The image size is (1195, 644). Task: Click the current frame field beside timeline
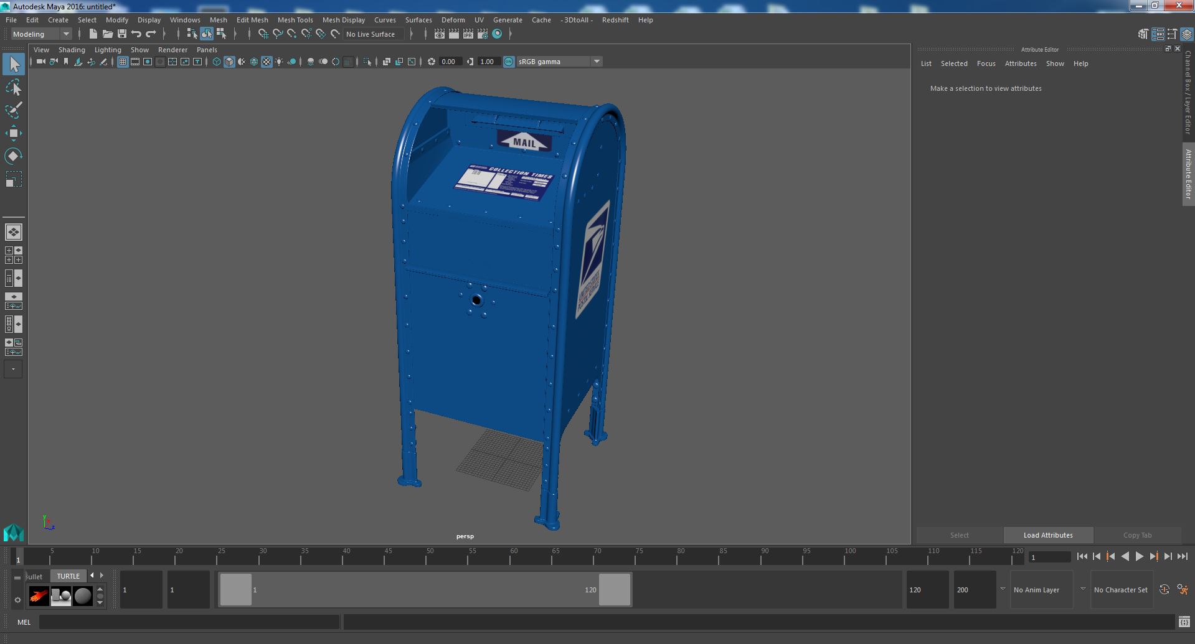(1049, 558)
